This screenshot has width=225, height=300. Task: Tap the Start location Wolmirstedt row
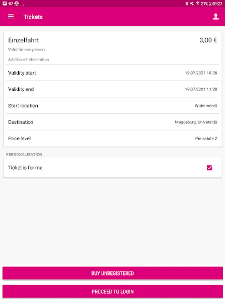click(x=113, y=106)
